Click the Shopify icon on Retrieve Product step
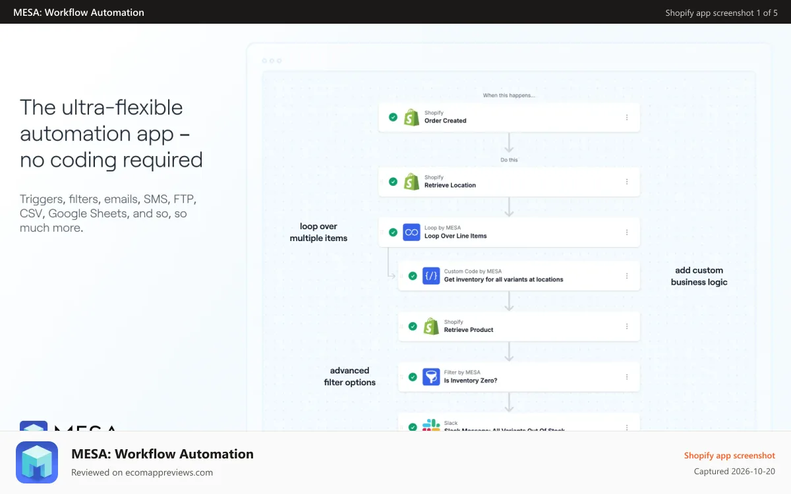 (431, 326)
